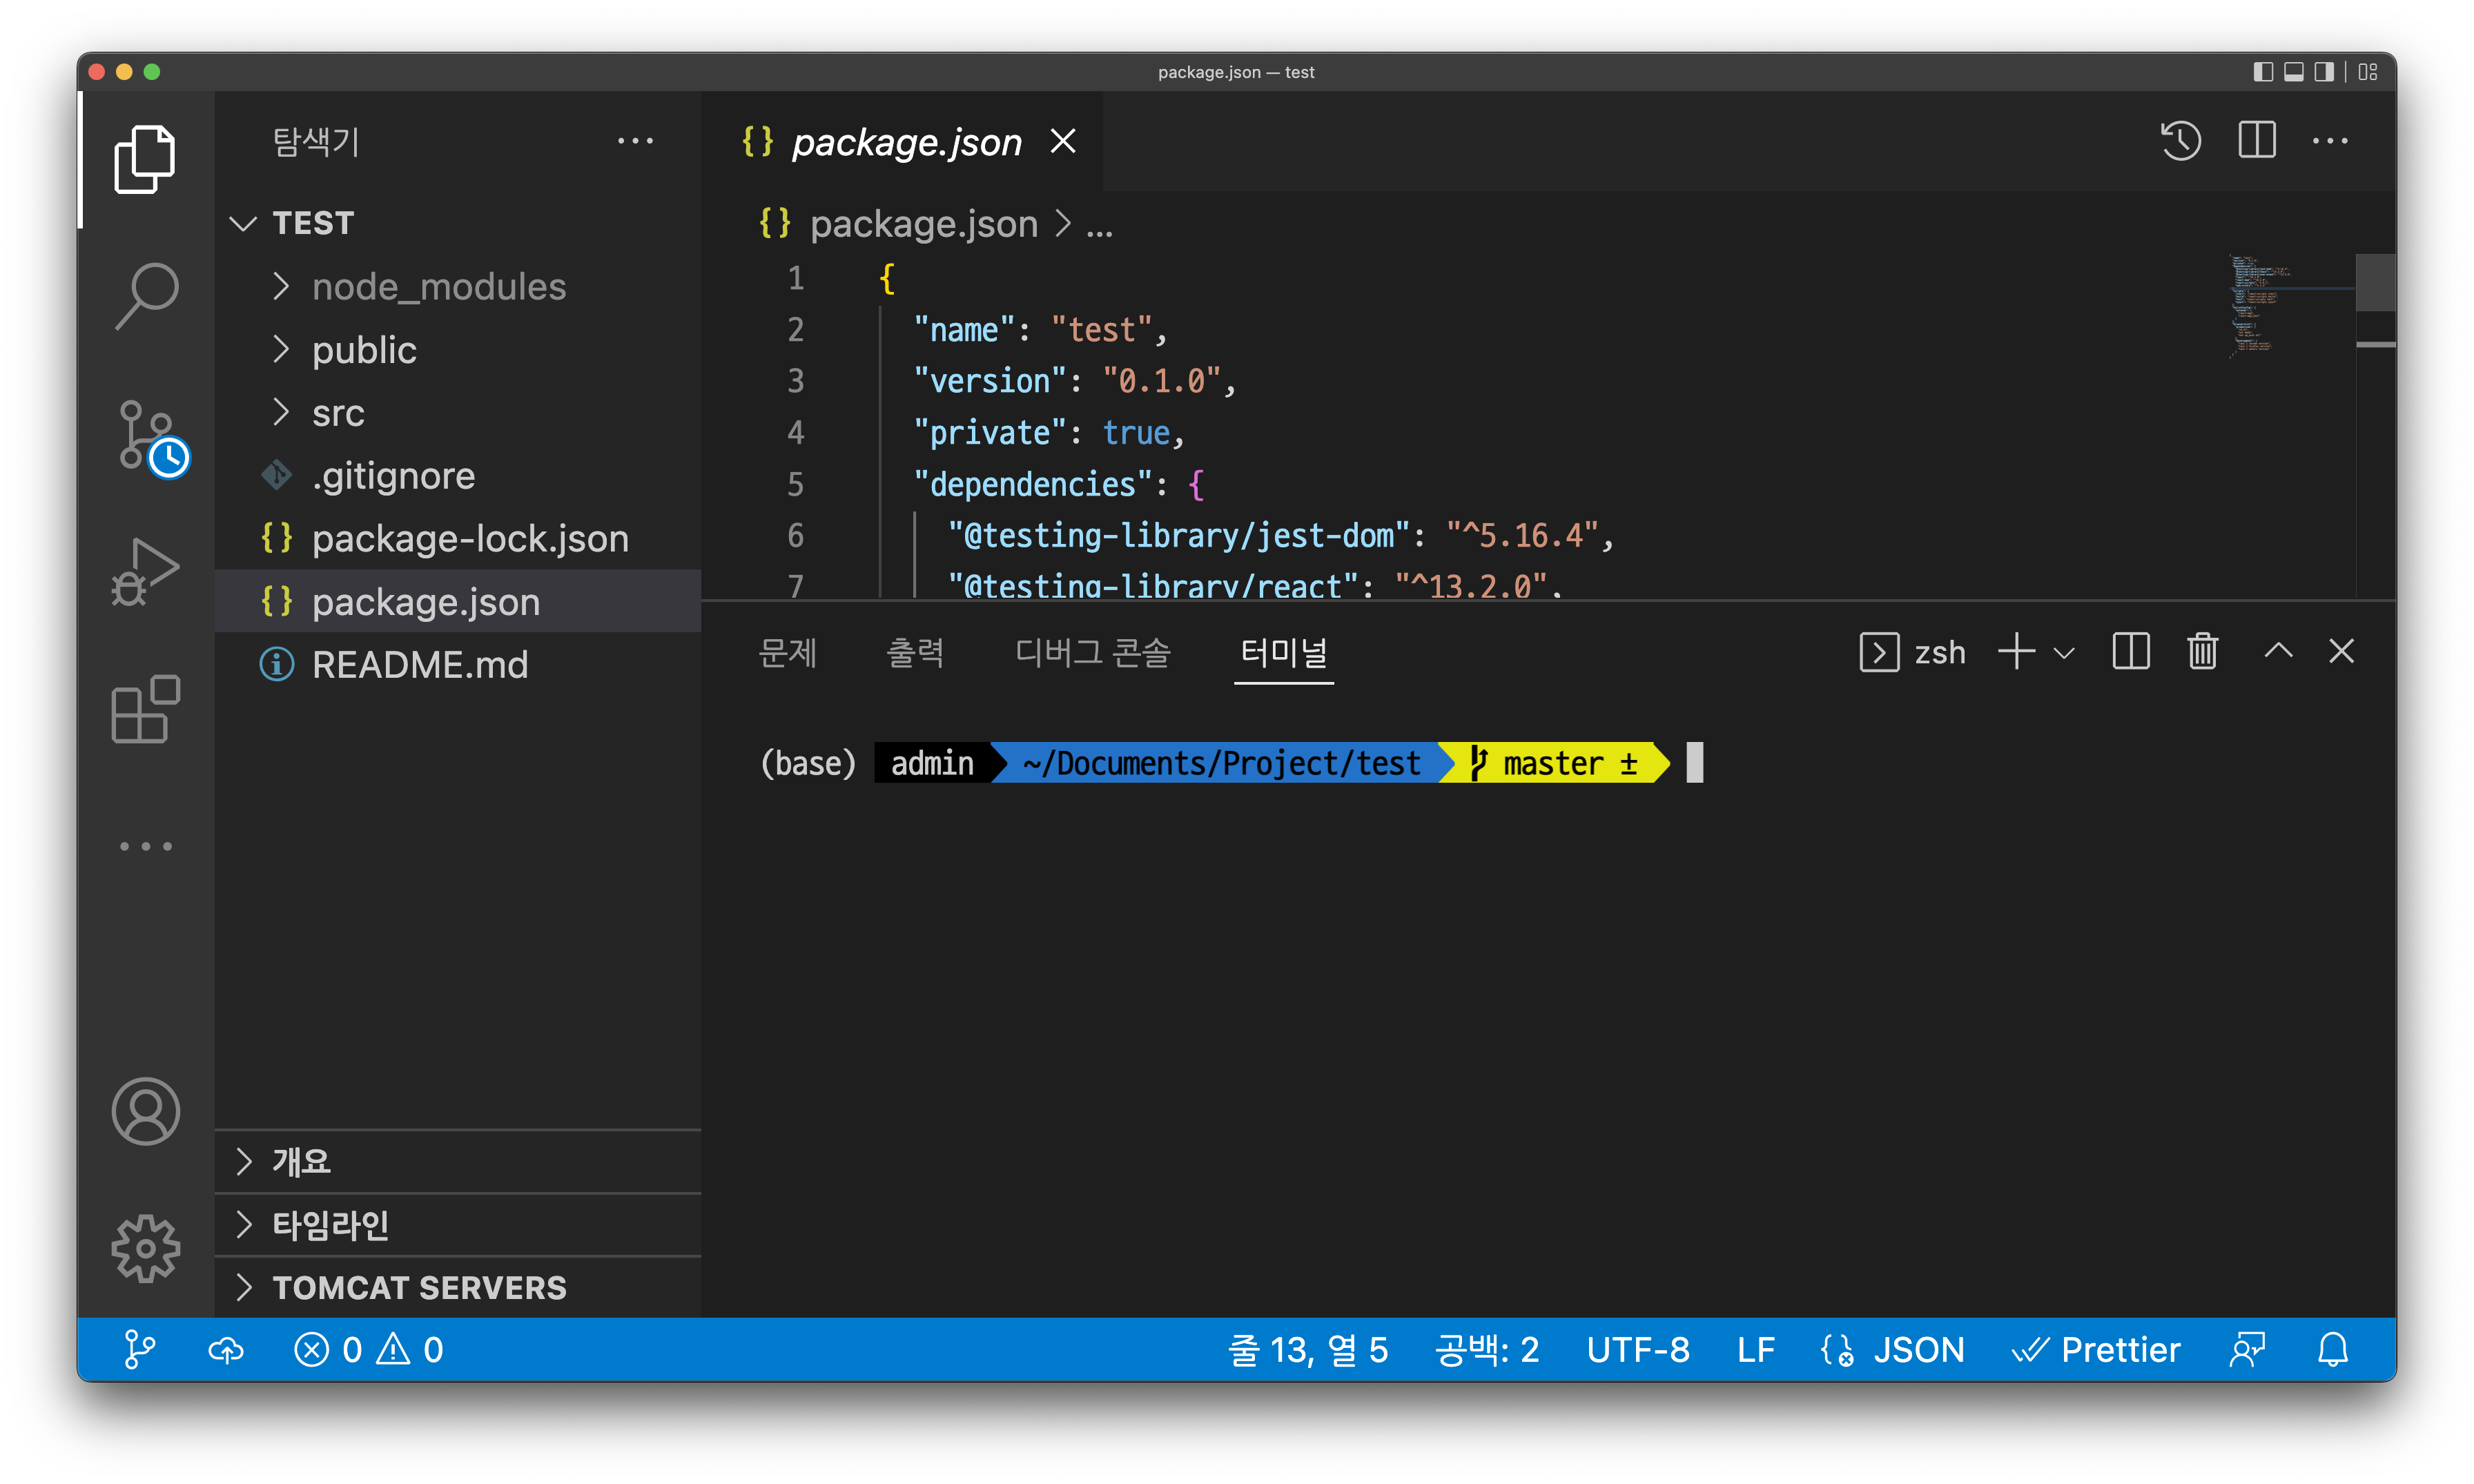Open the Search view in activity bar
This screenshot has height=1484, width=2474.
[146, 296]
